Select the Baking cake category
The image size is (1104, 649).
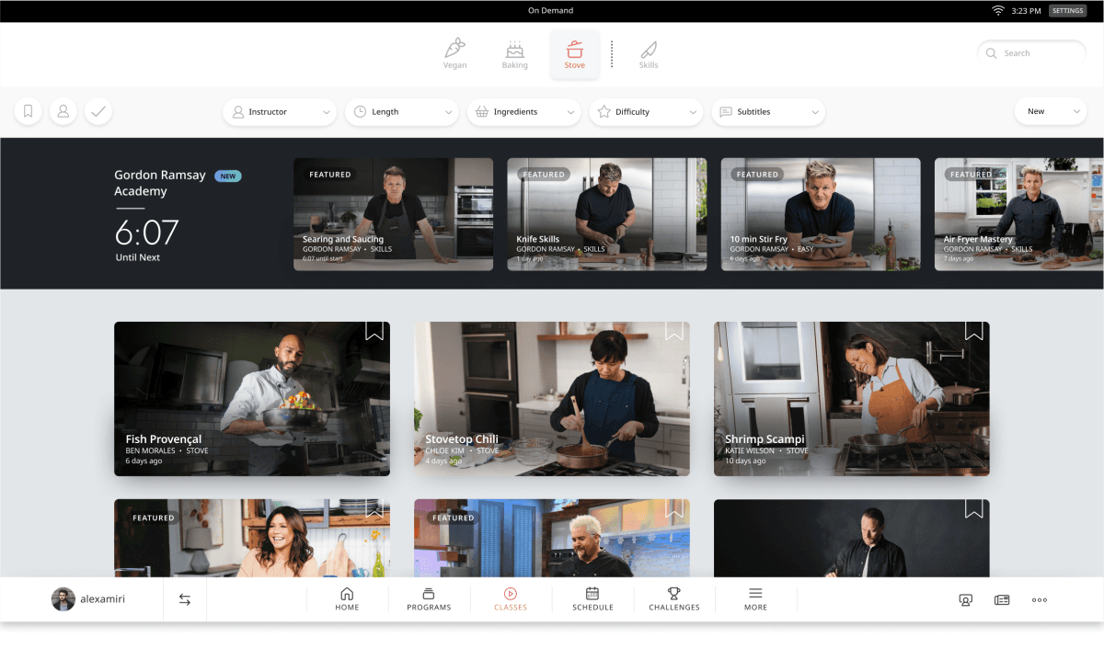514,54
